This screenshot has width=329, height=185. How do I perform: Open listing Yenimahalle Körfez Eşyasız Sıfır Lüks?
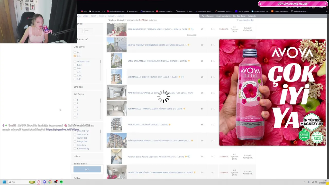coord(153,77)
